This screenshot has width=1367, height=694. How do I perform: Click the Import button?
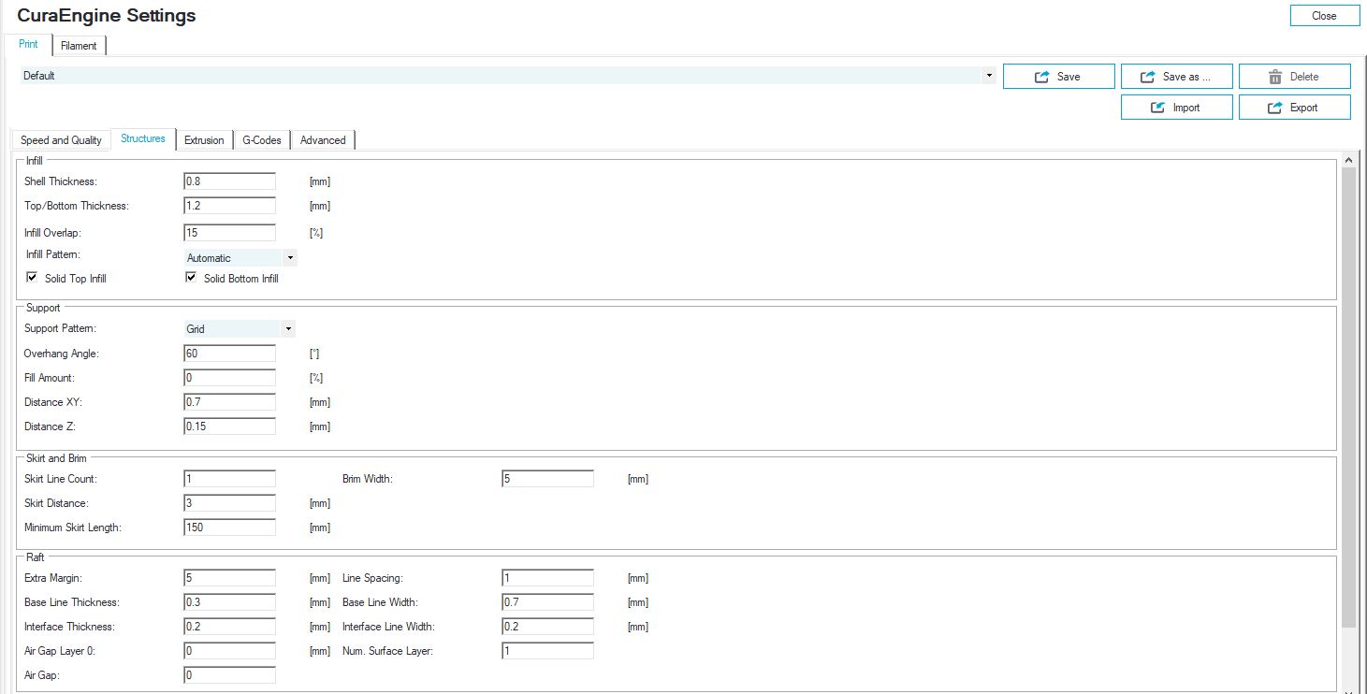(x=1176, y=108)
